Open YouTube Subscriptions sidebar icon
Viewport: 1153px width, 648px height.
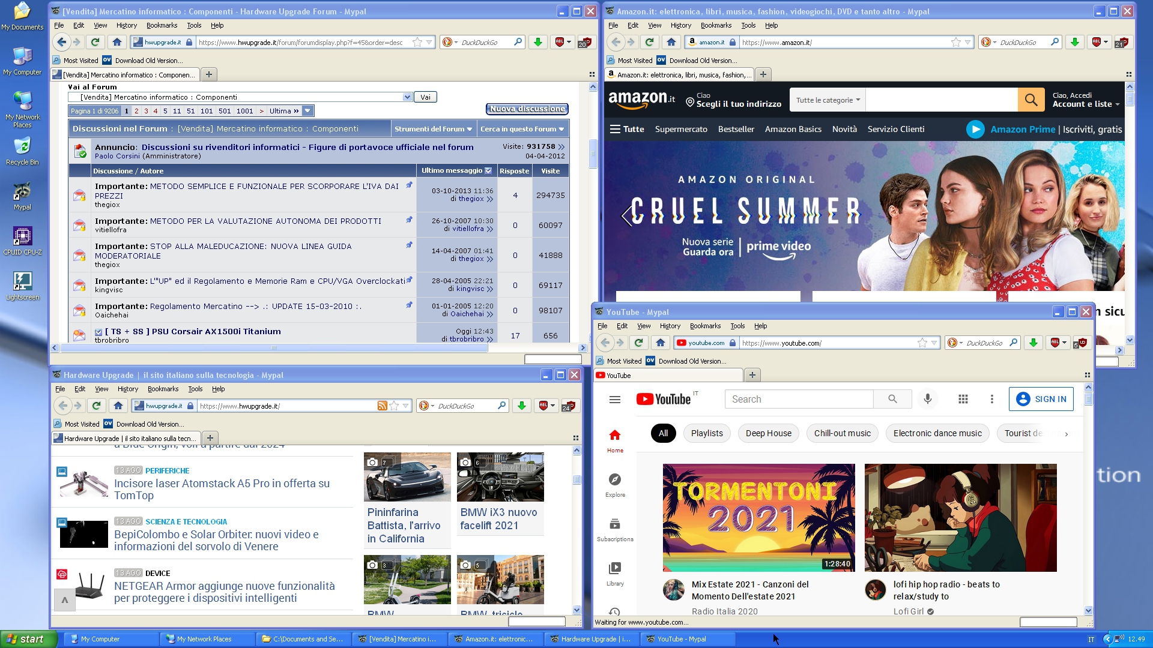(615, 529)
